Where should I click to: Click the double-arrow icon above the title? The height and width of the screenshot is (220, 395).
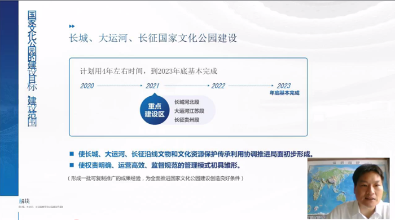point(72,26)
